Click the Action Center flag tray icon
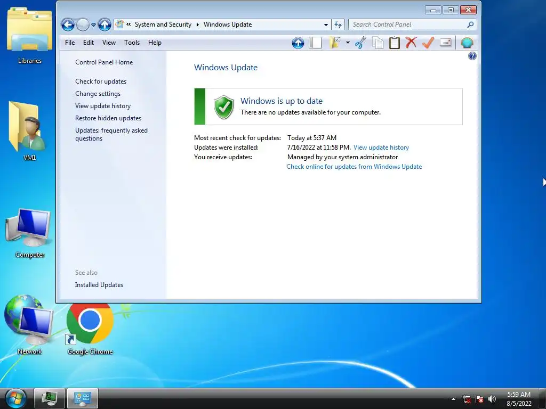Viewport: 546px width, 409px height. (x=479, y=399)
